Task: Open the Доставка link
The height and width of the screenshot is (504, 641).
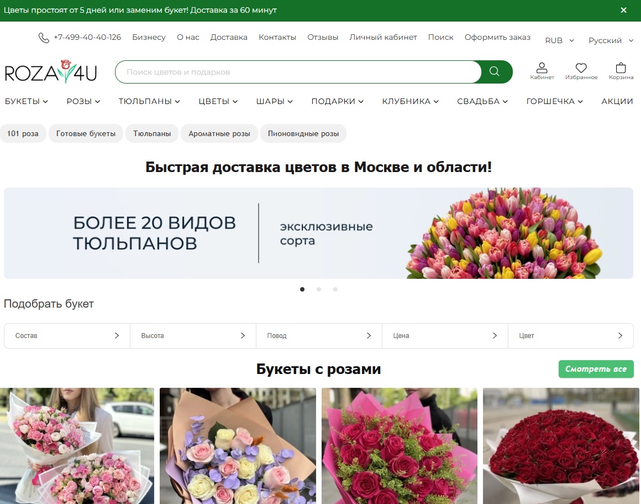Action: pos(229,37)
